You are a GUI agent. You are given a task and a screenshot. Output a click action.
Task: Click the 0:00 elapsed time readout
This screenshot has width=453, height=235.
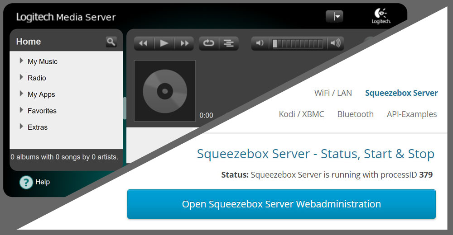[x=206, y=115]
